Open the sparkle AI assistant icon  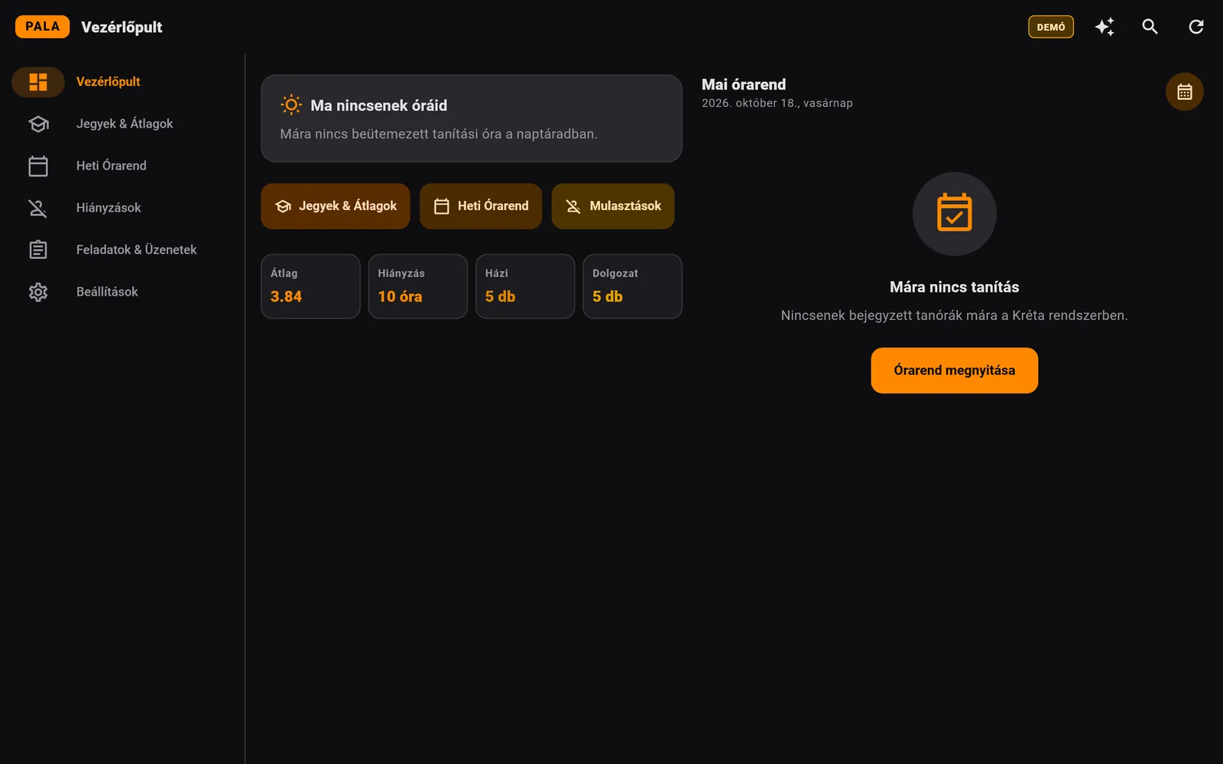(x=1105, y=27)
